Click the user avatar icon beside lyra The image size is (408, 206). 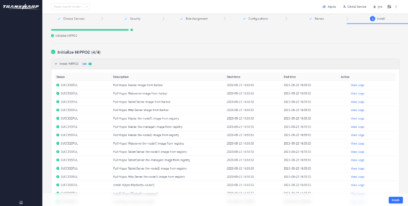click(x=375, y=7)
